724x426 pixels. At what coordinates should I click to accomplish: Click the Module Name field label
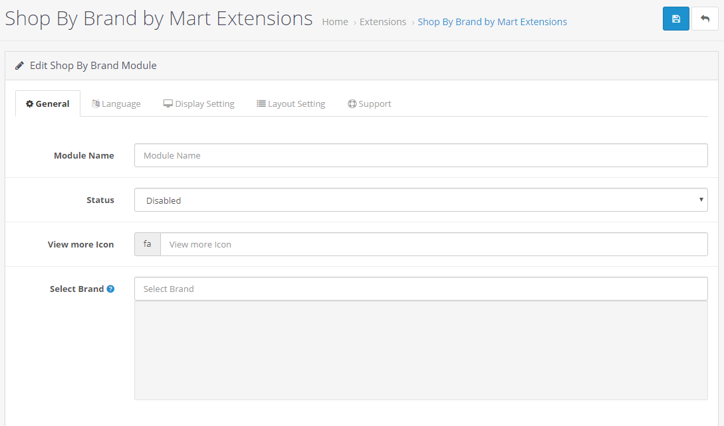point(84,156)
